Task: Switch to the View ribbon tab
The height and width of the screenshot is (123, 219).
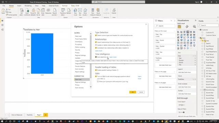Action: tap(37, 6)
